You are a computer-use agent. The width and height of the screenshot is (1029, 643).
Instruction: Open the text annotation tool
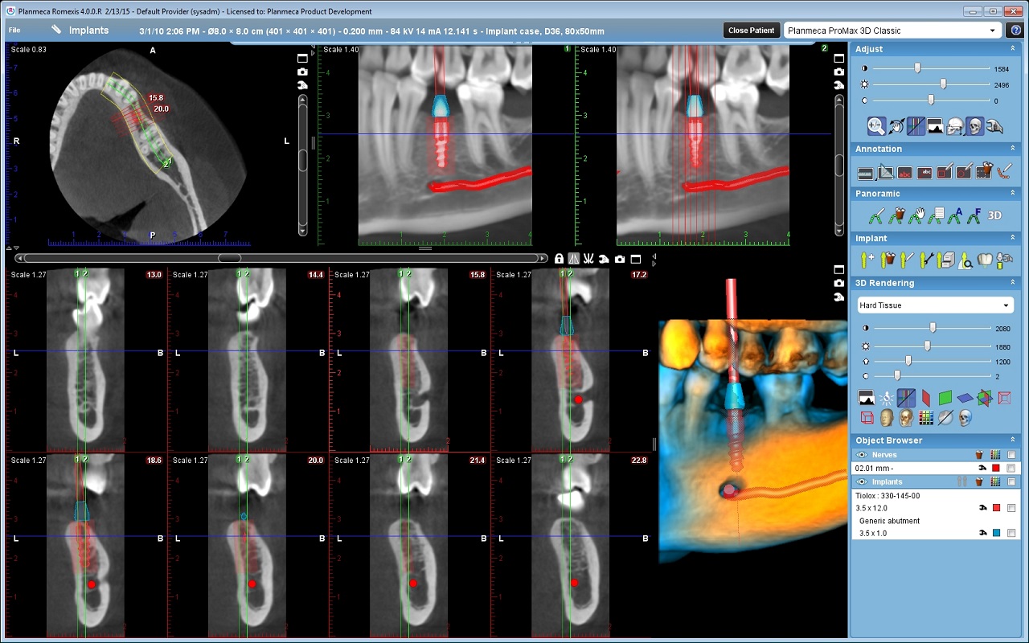tap(904, 171)
